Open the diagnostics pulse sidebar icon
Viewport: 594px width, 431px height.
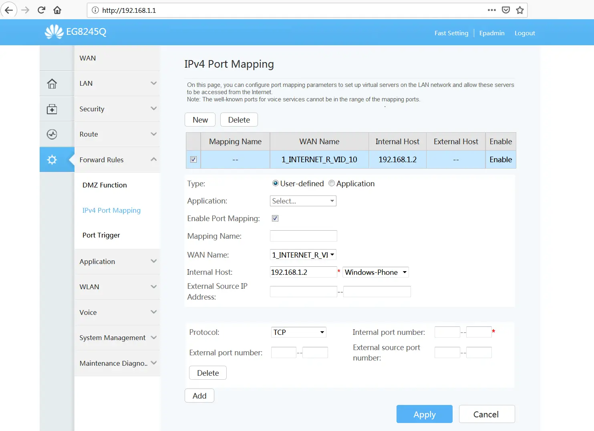point(52,134)
